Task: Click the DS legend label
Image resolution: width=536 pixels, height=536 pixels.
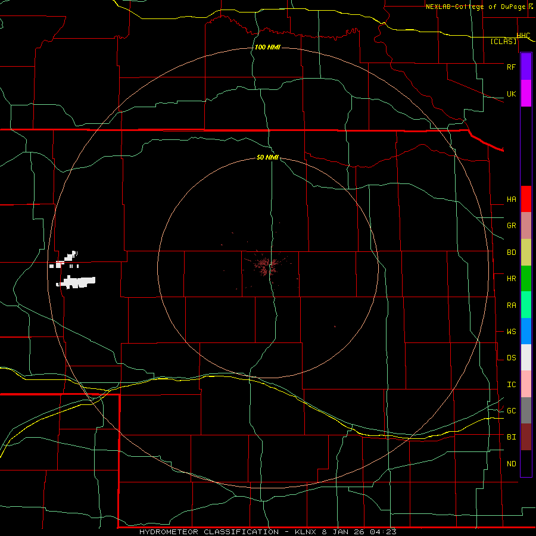Action: (x=511, y=357)
